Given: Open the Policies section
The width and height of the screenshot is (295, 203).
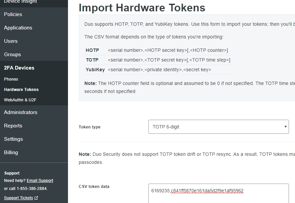Looking at the screenshot, I should [x=13, y=14].
